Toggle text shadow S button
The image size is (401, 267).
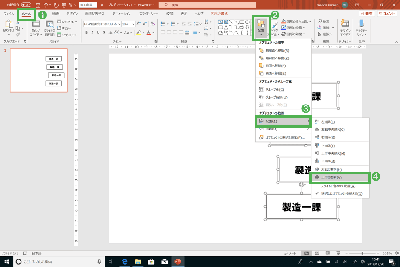click(104, 32)
